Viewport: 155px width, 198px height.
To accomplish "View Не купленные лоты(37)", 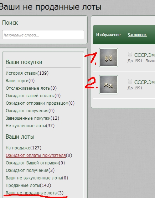I will click(30, 126).
